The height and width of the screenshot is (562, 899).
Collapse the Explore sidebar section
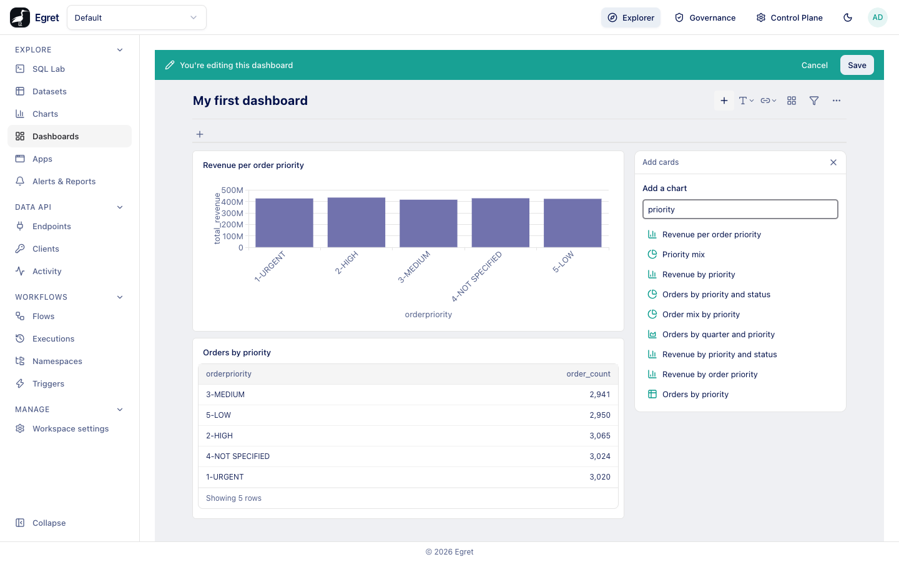tap(120, 50)
